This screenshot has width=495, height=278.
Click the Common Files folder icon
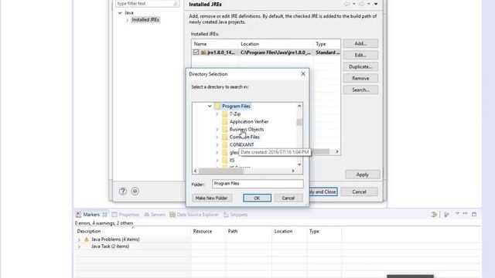tap(224, 137)
